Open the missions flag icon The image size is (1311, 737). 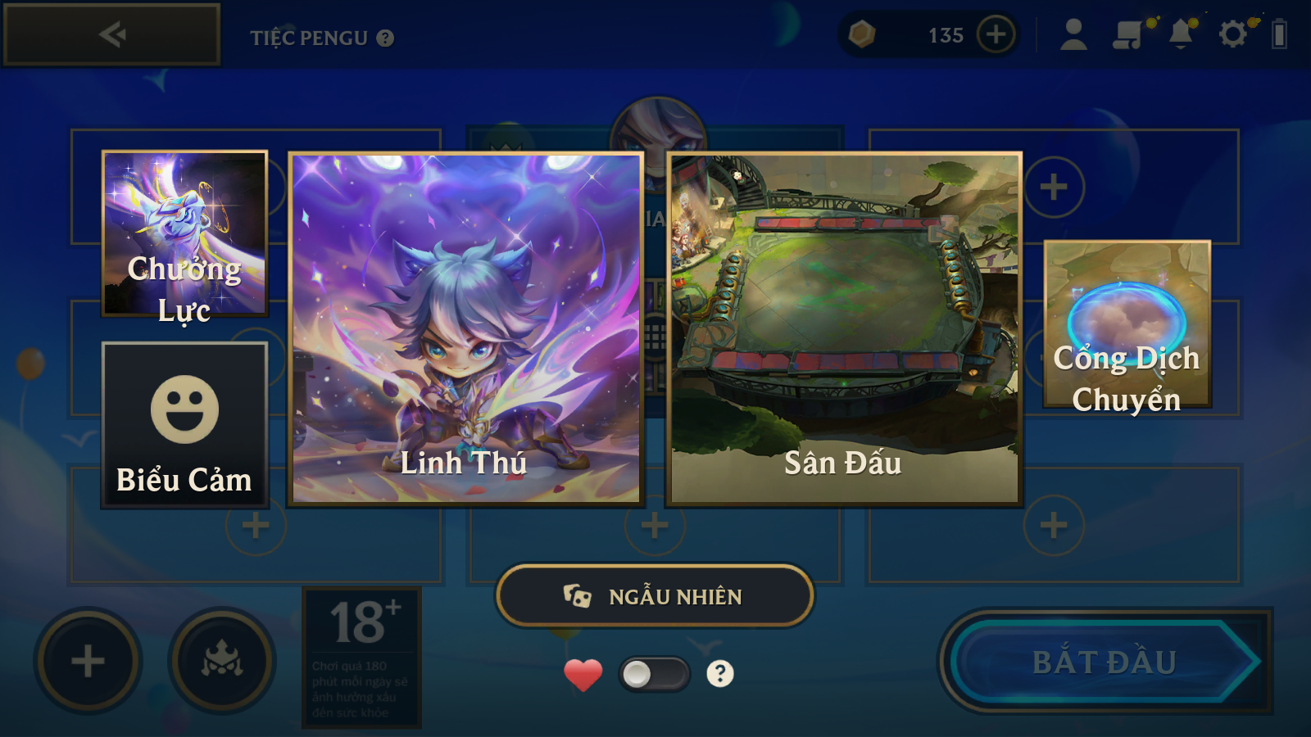1128,34
